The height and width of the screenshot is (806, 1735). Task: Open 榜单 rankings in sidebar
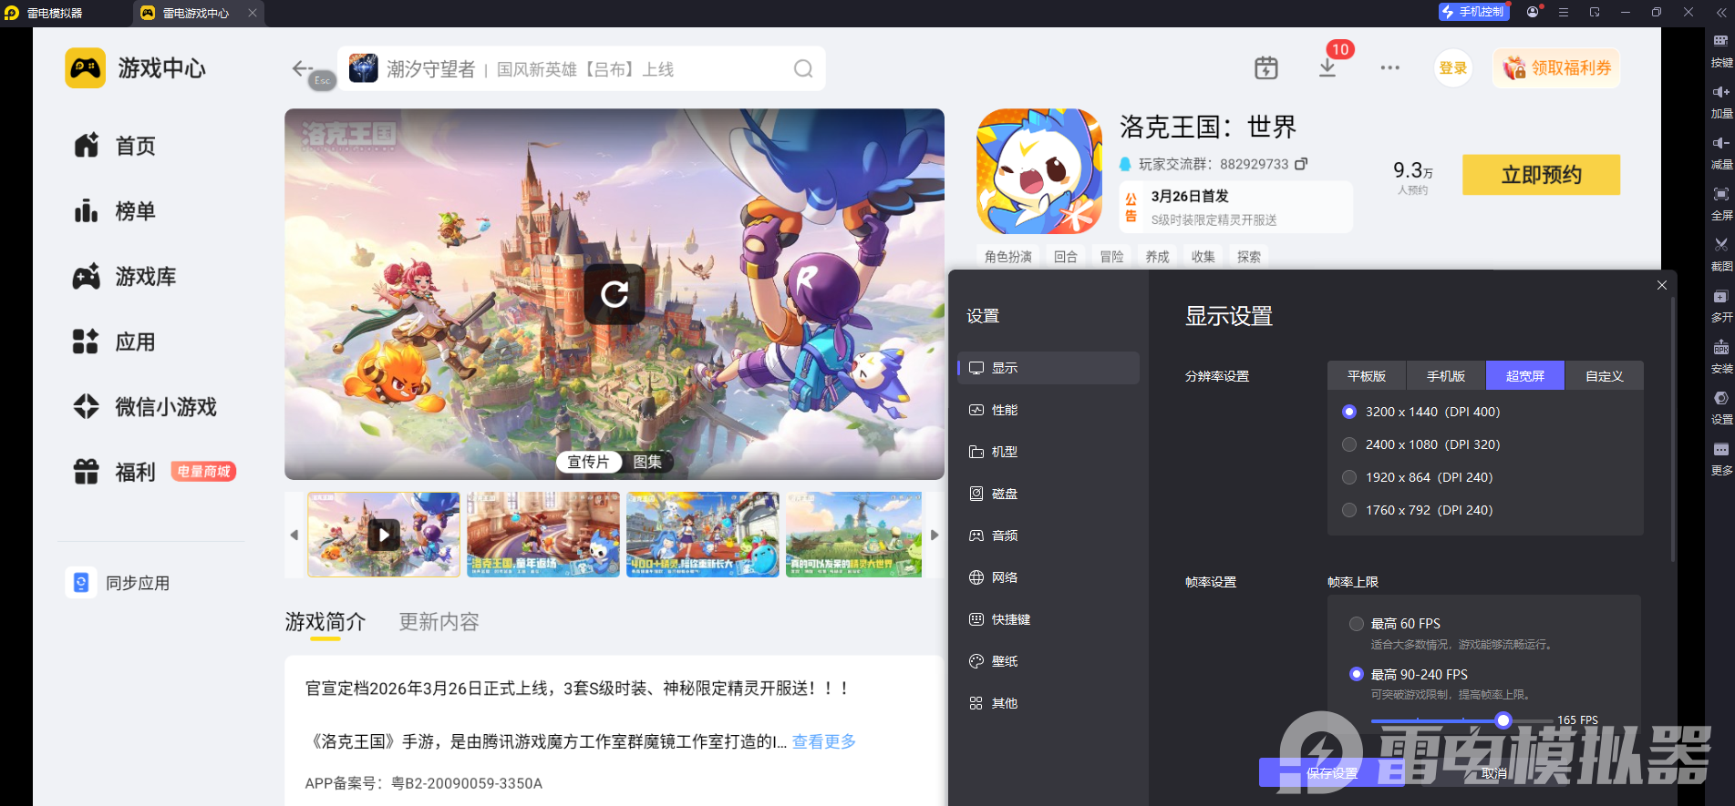[115, 211]
